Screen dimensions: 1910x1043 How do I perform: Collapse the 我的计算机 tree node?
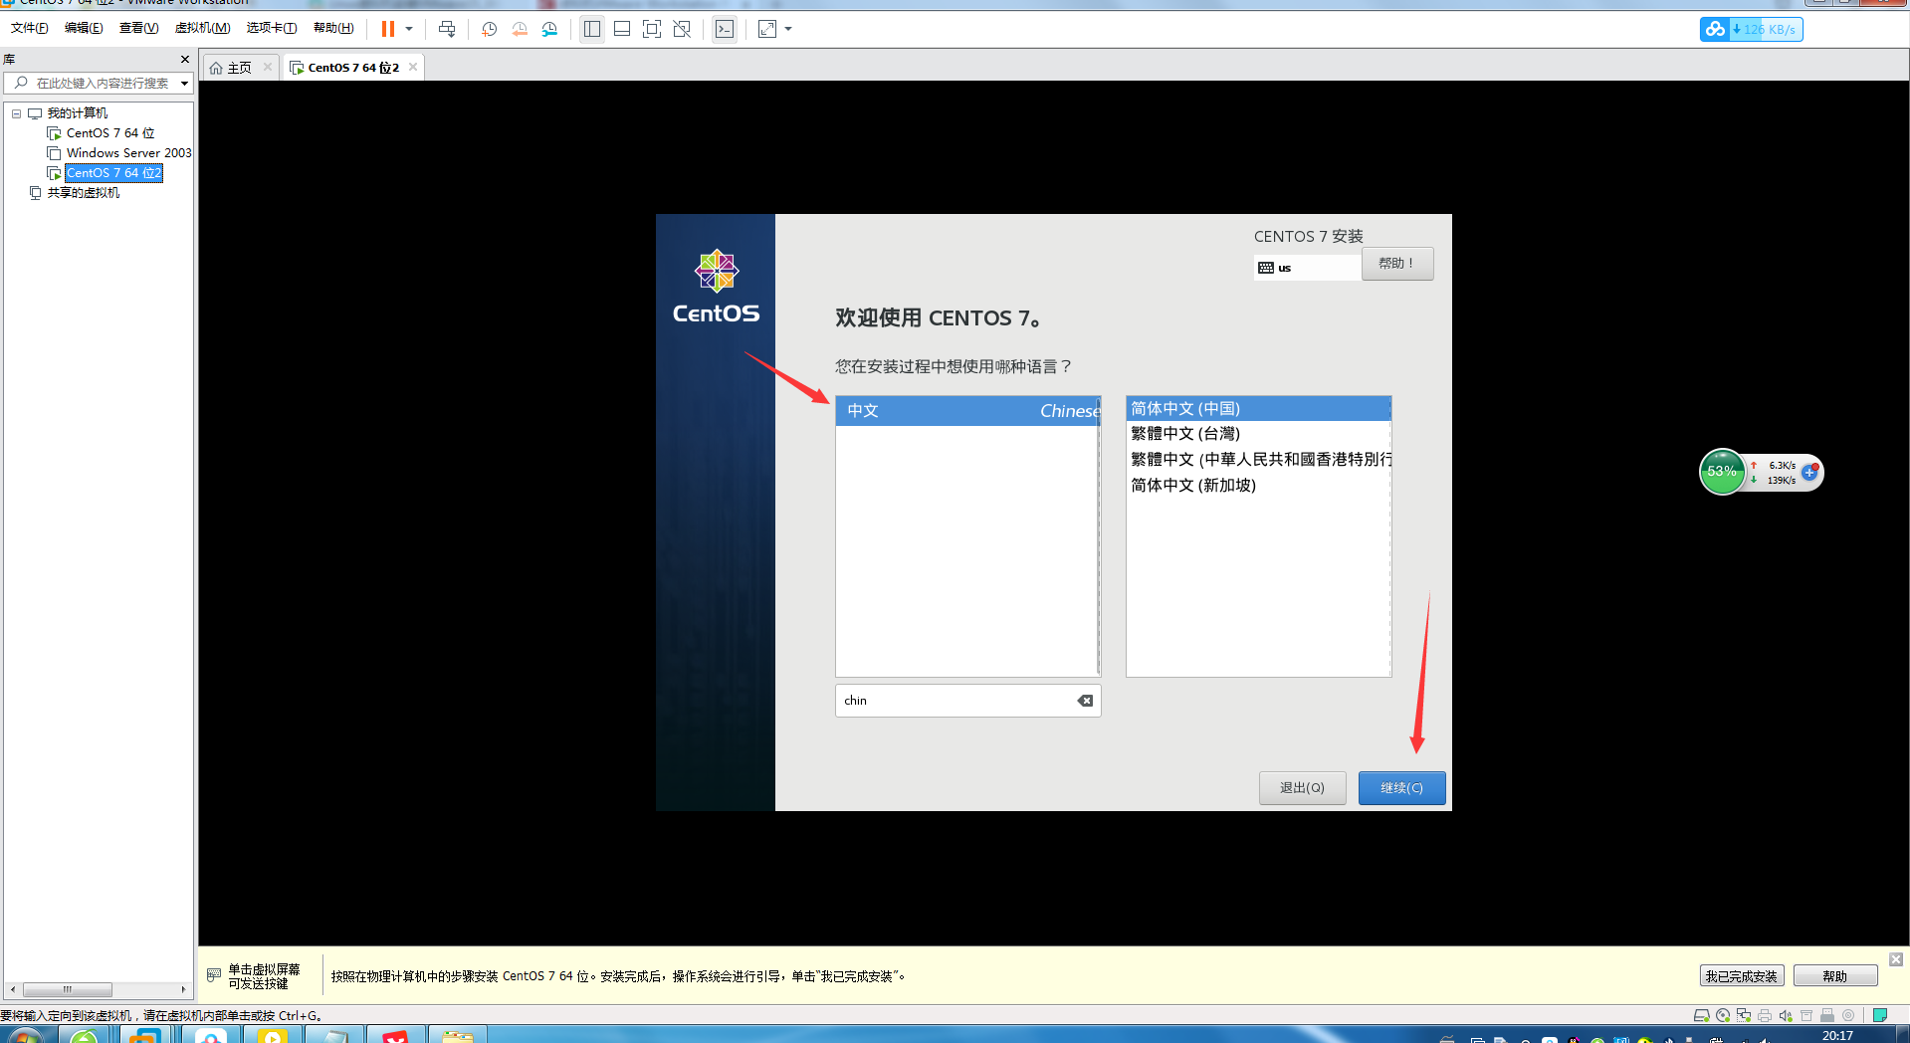coord(16,113)
